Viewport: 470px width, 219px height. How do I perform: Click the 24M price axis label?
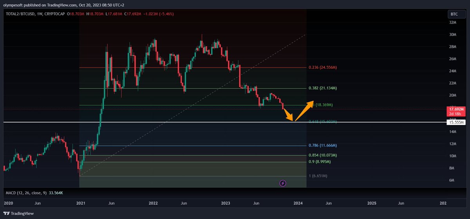pyautogui.click(x=453, y=71)
